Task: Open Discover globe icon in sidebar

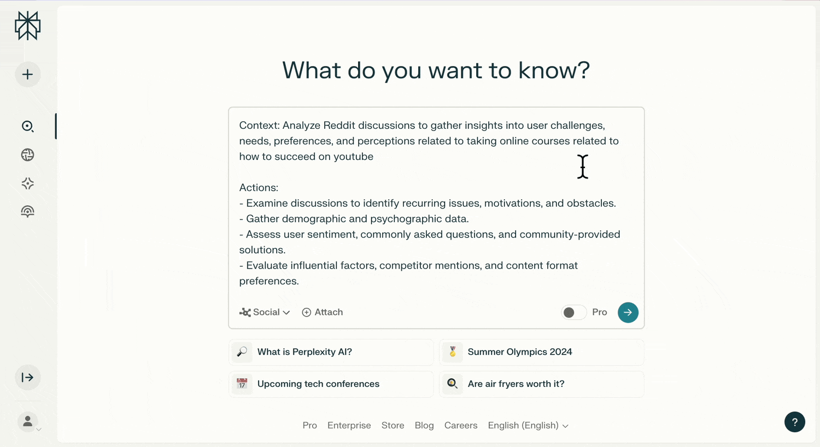Action: point(28,155)
